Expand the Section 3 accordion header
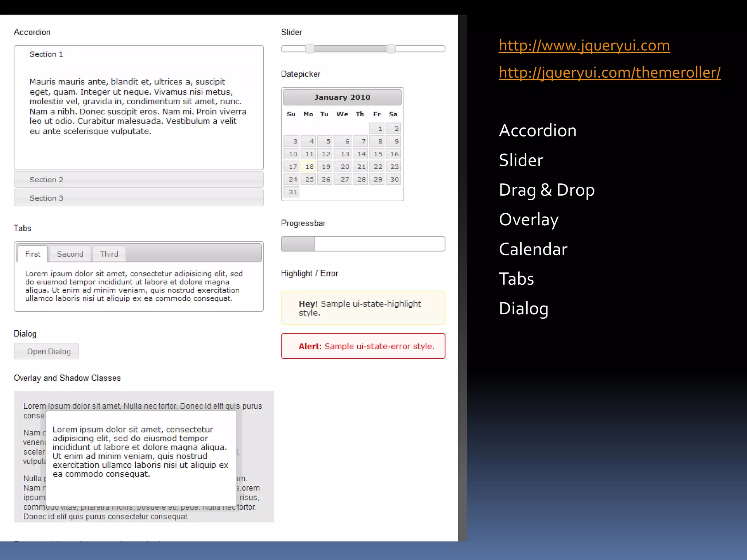This screenshot has height=560, width=747. tap(139, 198)
